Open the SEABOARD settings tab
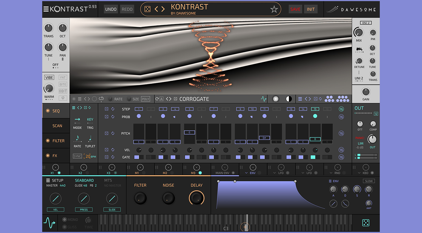 pos(84,180)
